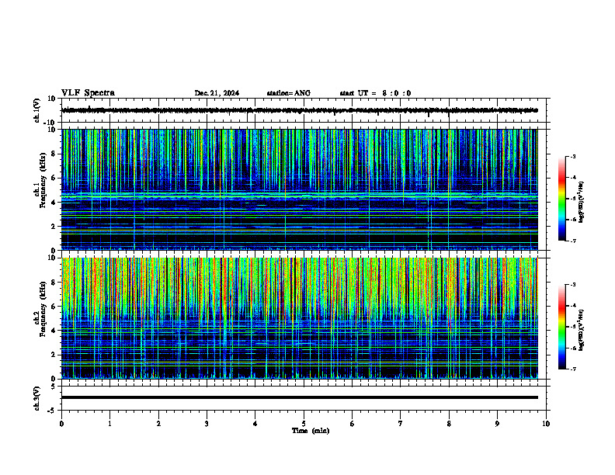Screen dimensions: 615x475
Task: Select the date text "Dec. 21, 2024"
Action: pyautogui.click(x=217, y=93)
